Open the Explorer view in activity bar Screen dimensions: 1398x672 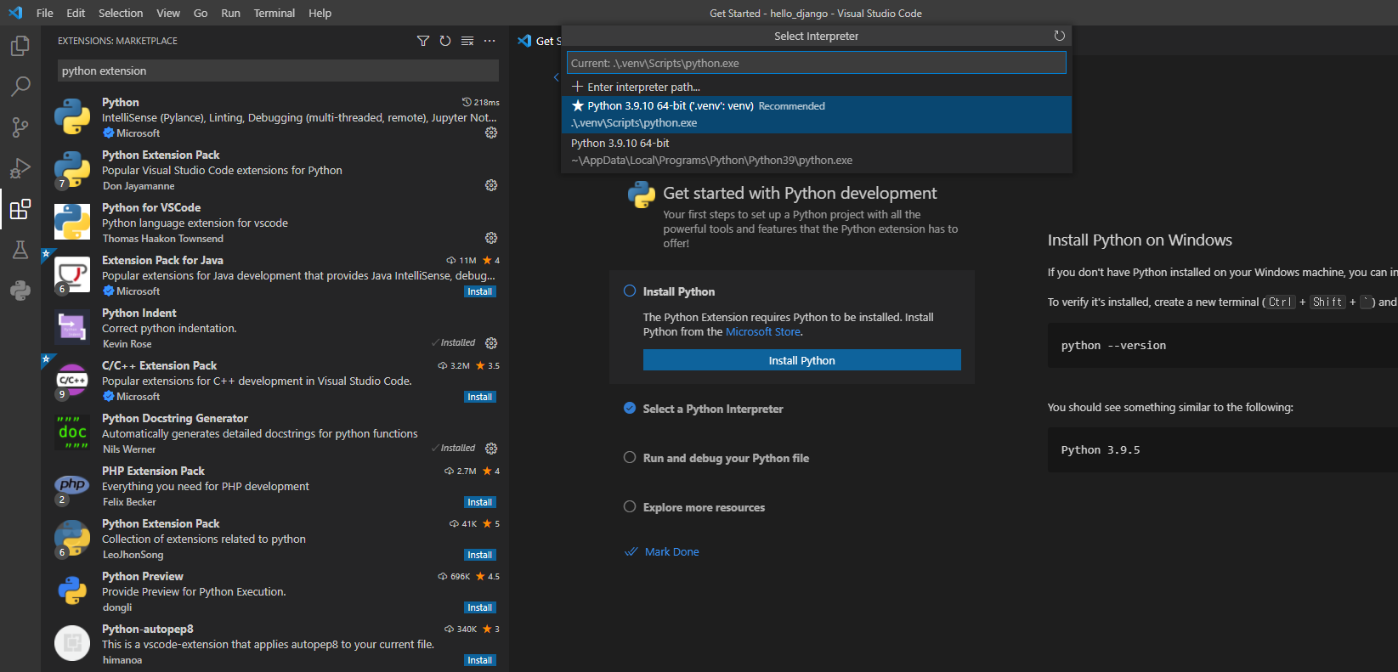click(20, 46)
